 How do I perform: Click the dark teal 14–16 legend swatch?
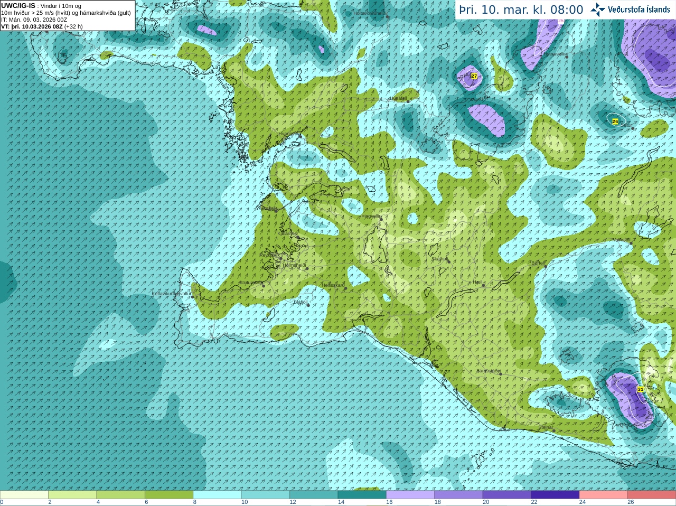[362, 495]
